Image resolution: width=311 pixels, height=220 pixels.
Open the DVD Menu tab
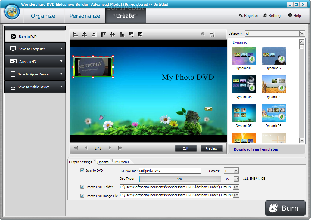tap(121, 162)
